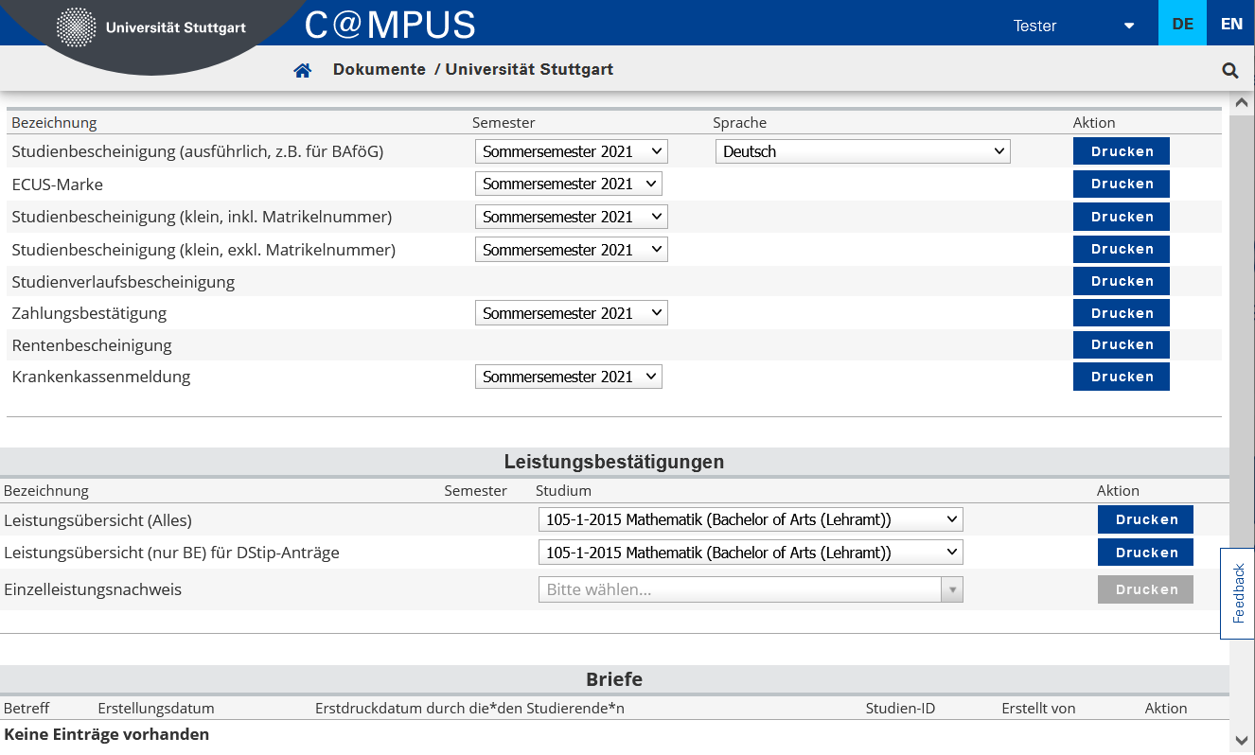Click Drucken for Leistungsübersicht (Alles)
The height and width of the screenshot is (755, 1255).
click(x=1145, y=519)
